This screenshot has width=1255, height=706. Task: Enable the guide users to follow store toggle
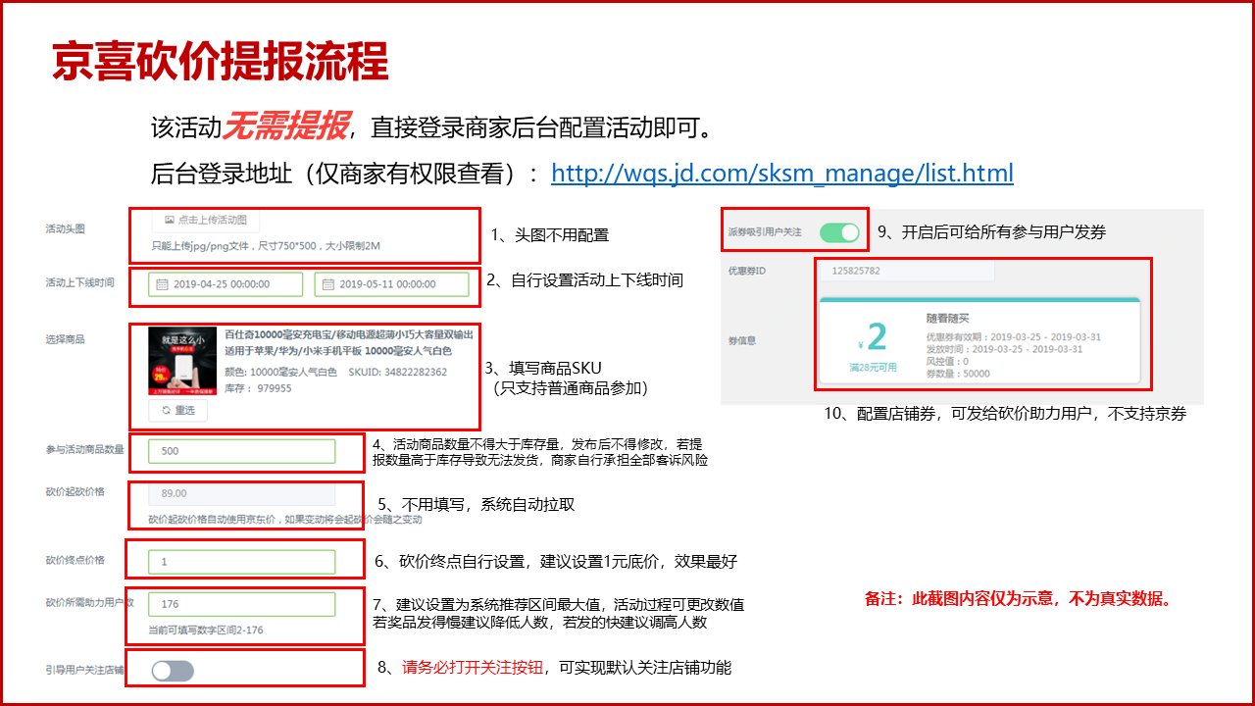click(174, 671)
